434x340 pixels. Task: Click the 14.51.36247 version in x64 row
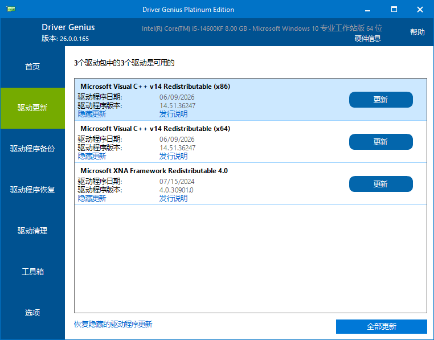coord(178,148)
